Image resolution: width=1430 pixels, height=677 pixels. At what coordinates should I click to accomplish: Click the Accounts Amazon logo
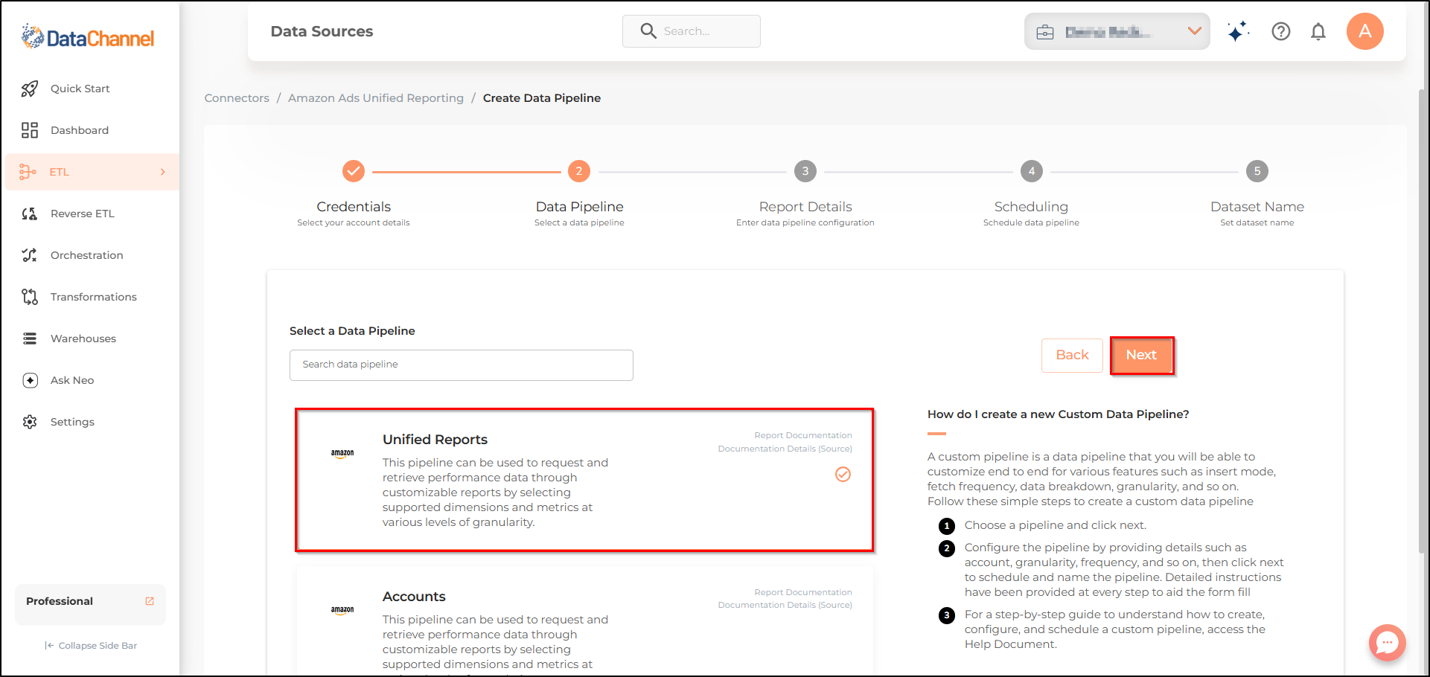[342, 611]
